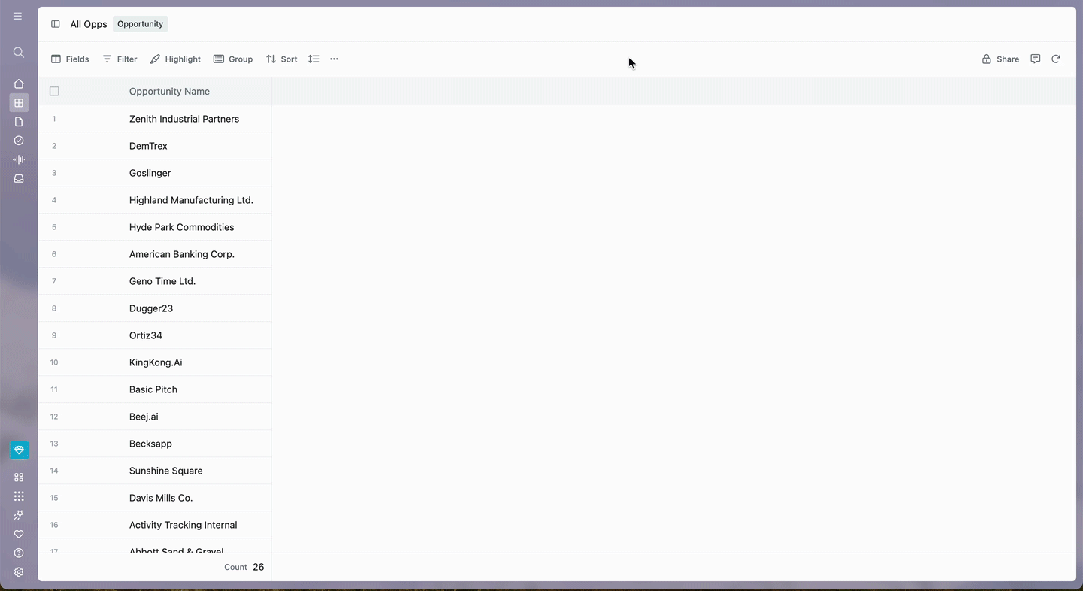Click the blue diamond app icon
Image resolution: width=1083 pixels, height=591 pixels.
click(x=19, y=450)
